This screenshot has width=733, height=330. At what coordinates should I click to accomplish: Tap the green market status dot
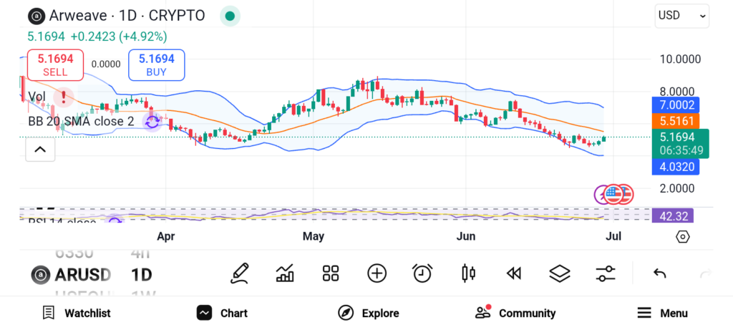coord(230,16)
